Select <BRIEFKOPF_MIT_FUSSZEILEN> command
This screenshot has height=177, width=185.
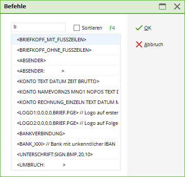(66, 40)
